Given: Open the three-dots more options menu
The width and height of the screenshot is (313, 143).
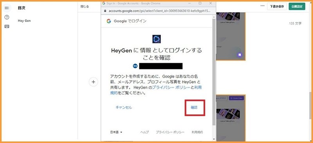Looking at the screenshot, I should click(x=263, y=6).
